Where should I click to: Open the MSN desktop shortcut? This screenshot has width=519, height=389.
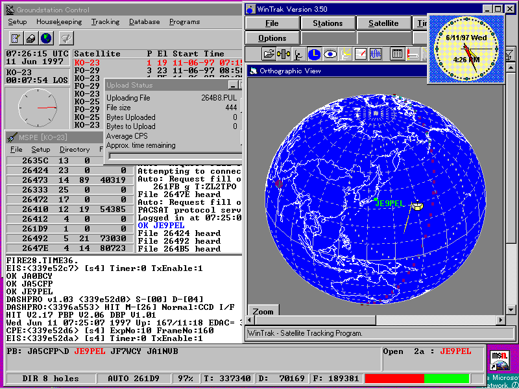pos(498,360)
